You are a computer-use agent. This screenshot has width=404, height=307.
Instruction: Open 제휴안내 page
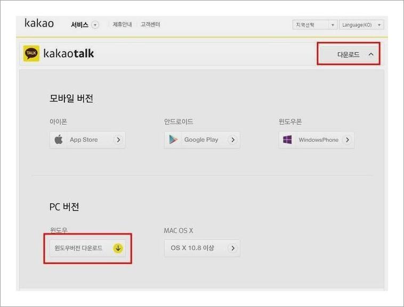[x=122, y=25]
